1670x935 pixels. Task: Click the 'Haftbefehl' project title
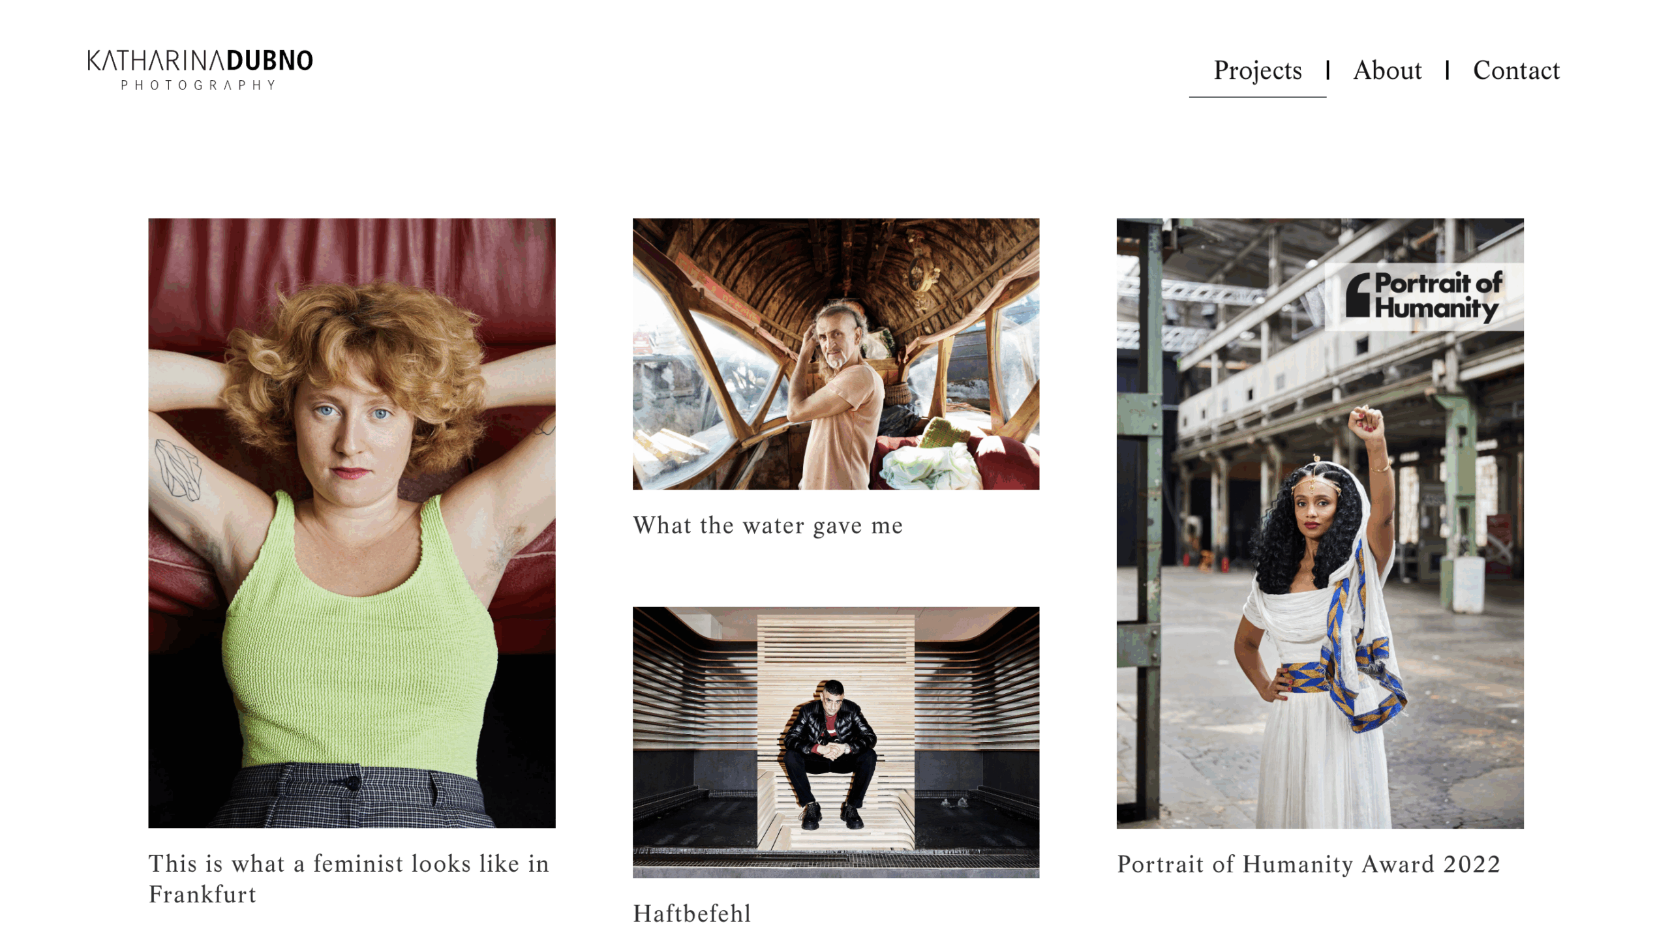pos(692,913)
